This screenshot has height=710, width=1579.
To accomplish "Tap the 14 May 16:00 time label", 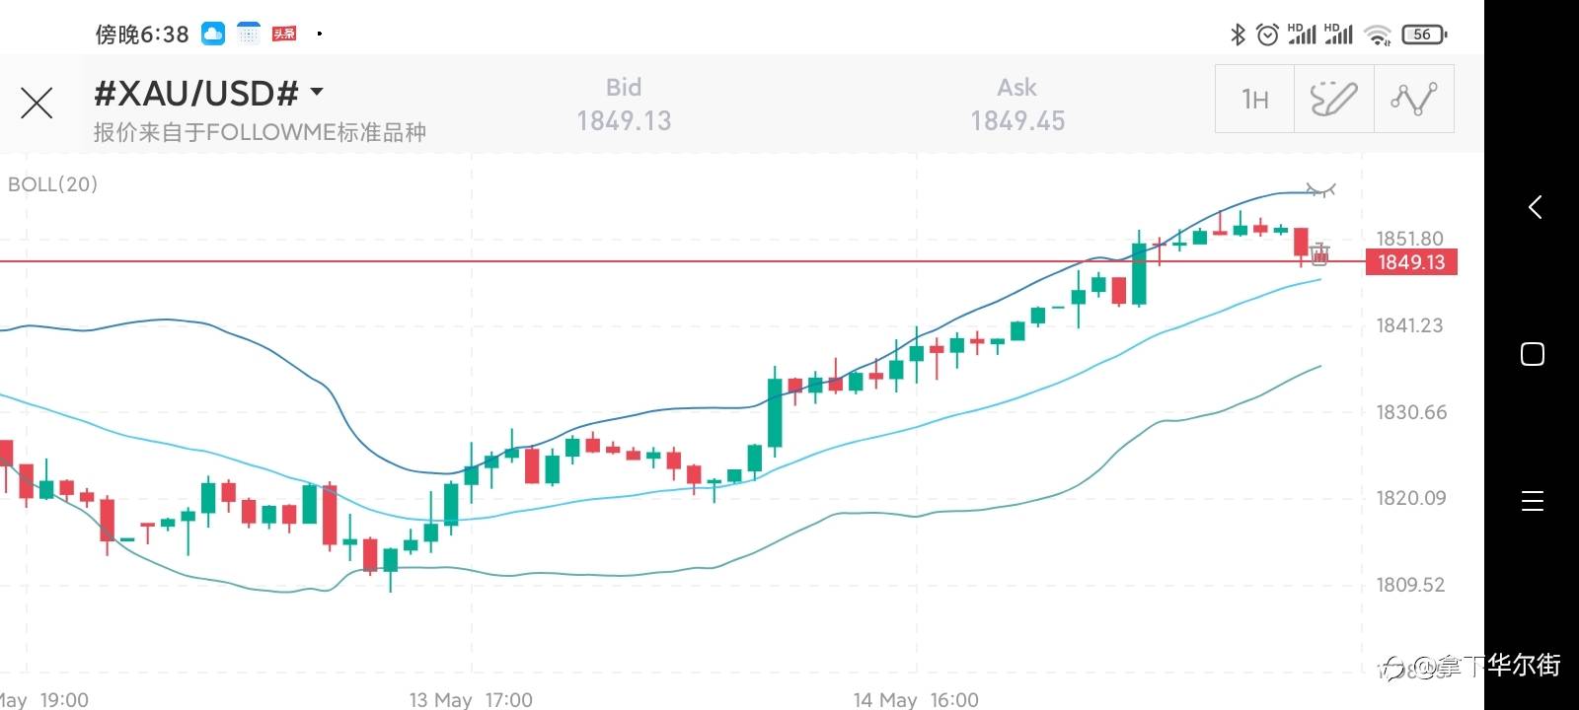I will click(x=916, y=699).
